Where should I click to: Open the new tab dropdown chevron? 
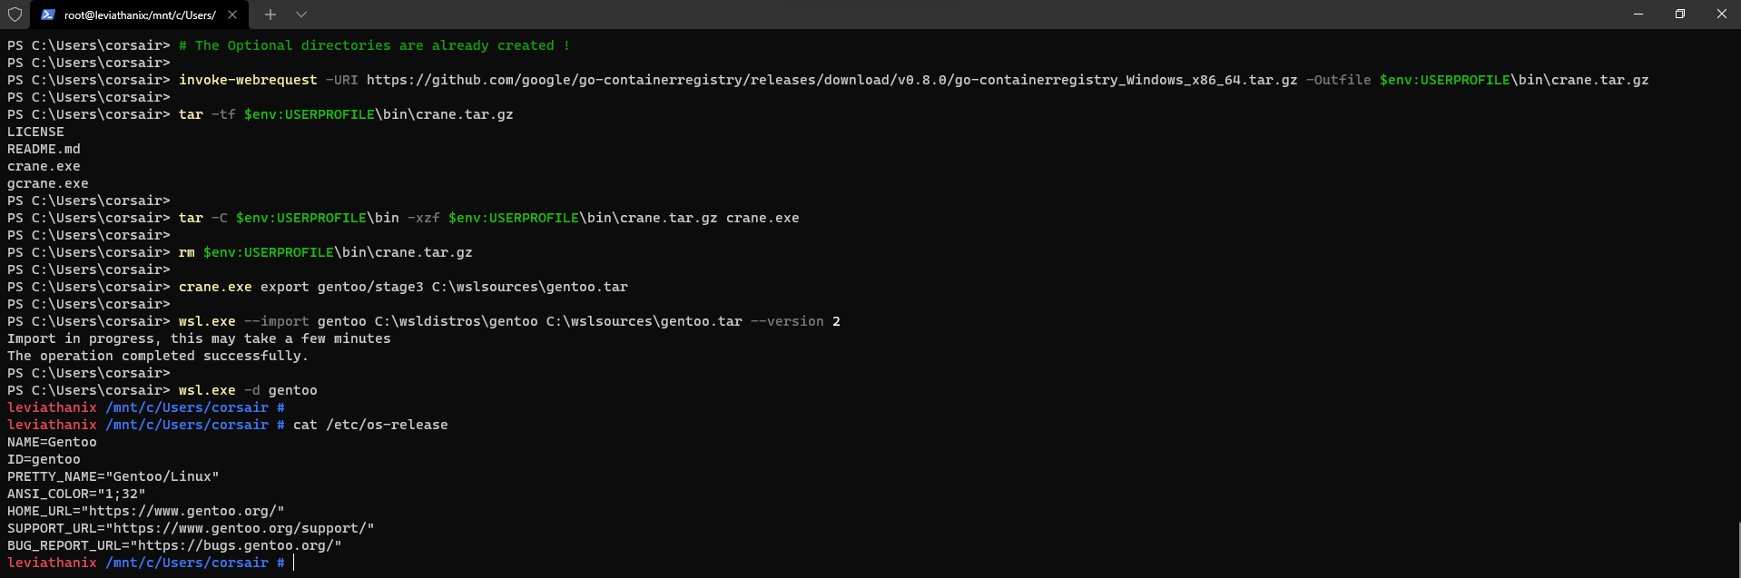click(x=300, y=15)
